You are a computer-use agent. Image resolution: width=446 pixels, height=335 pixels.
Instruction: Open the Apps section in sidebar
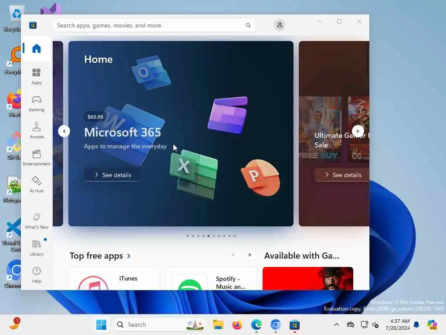37,77
